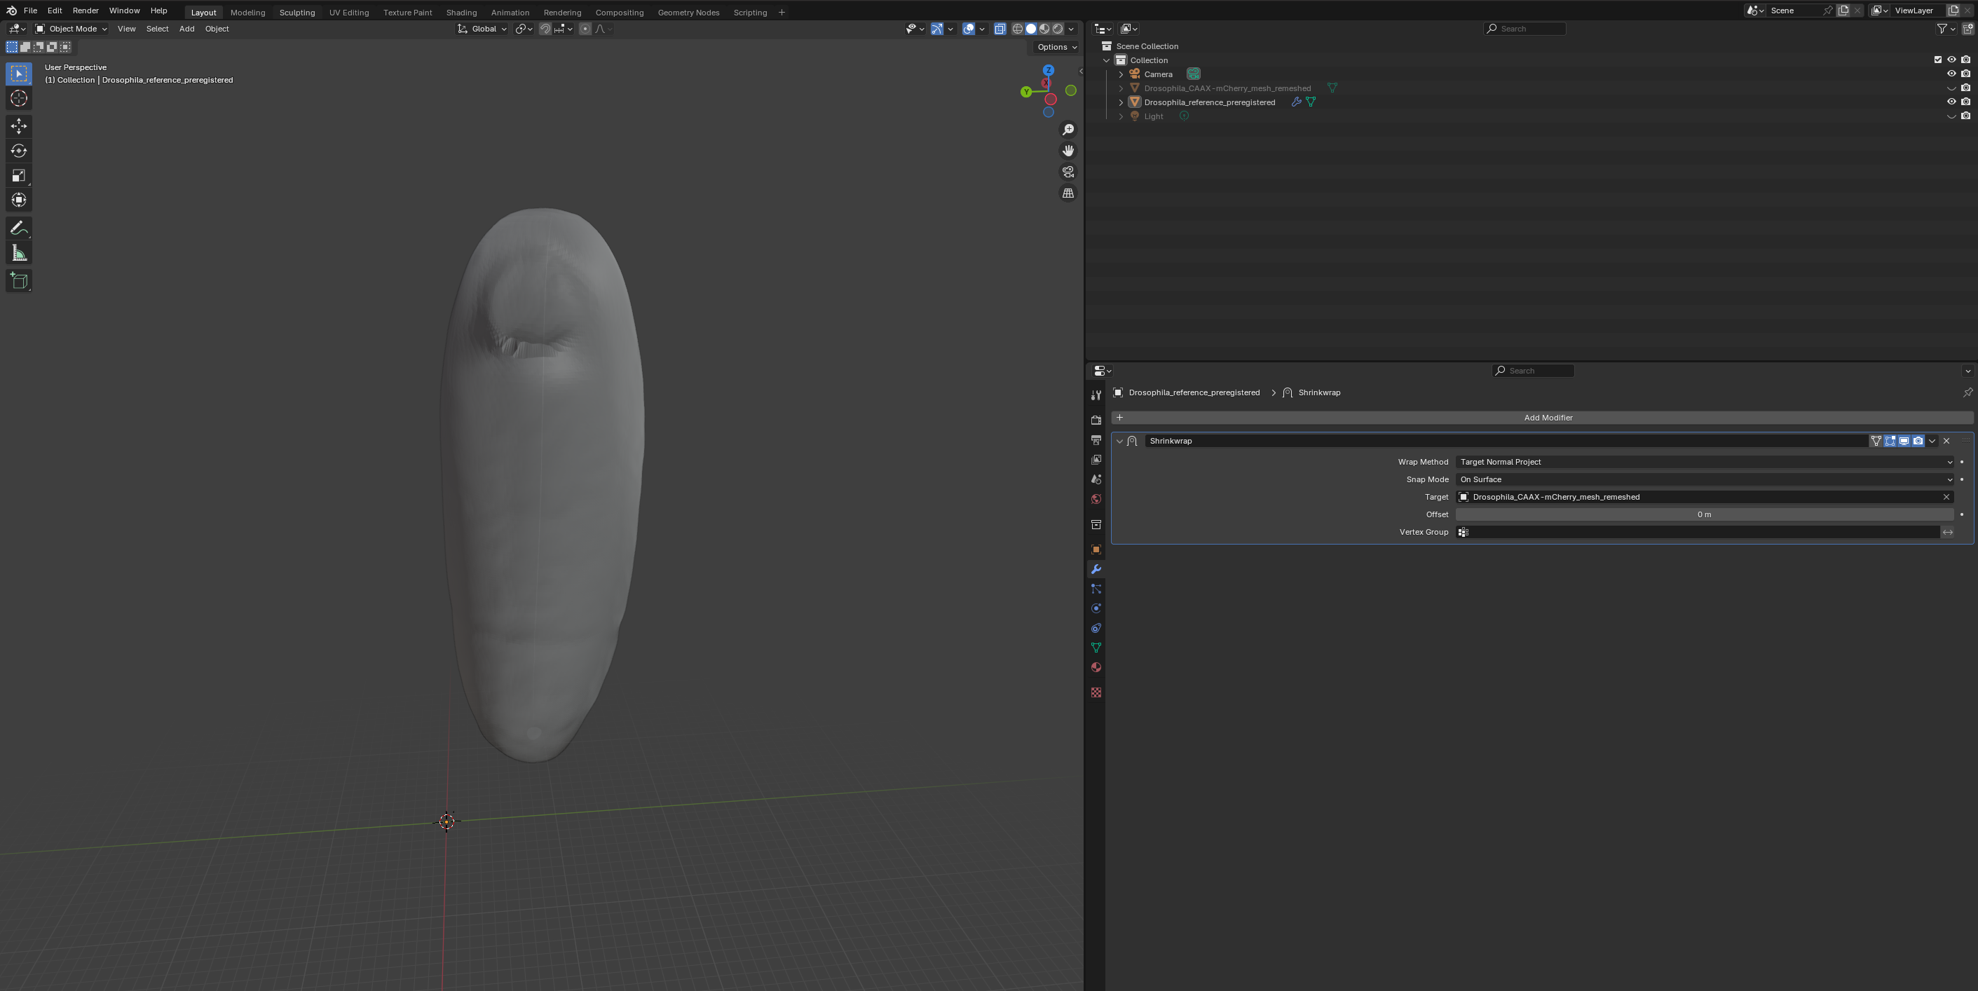The height and width of the screenshot is (991, 1978).
Task: Open the Snap Mode dropdown
Action: 1704,480
